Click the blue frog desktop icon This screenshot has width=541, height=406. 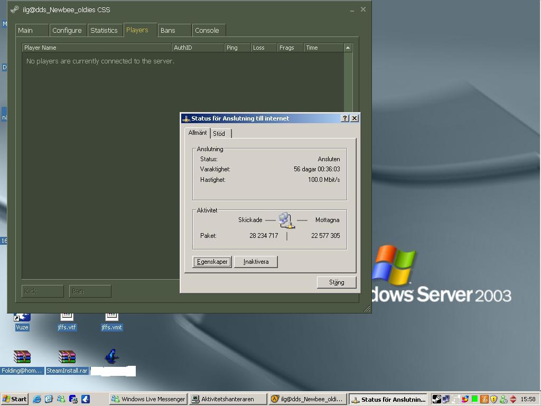tap(112, 356)
